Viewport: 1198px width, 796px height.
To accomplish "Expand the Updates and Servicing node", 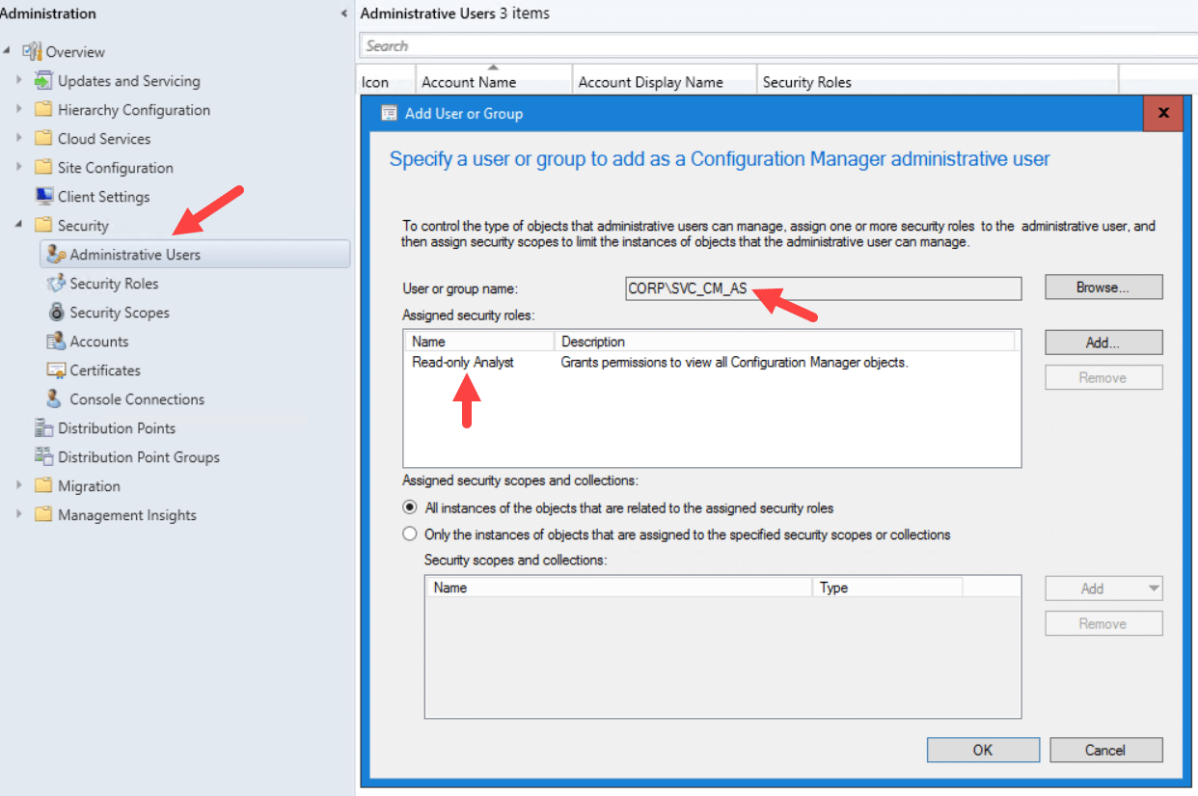I will click(x=19, y=80).
